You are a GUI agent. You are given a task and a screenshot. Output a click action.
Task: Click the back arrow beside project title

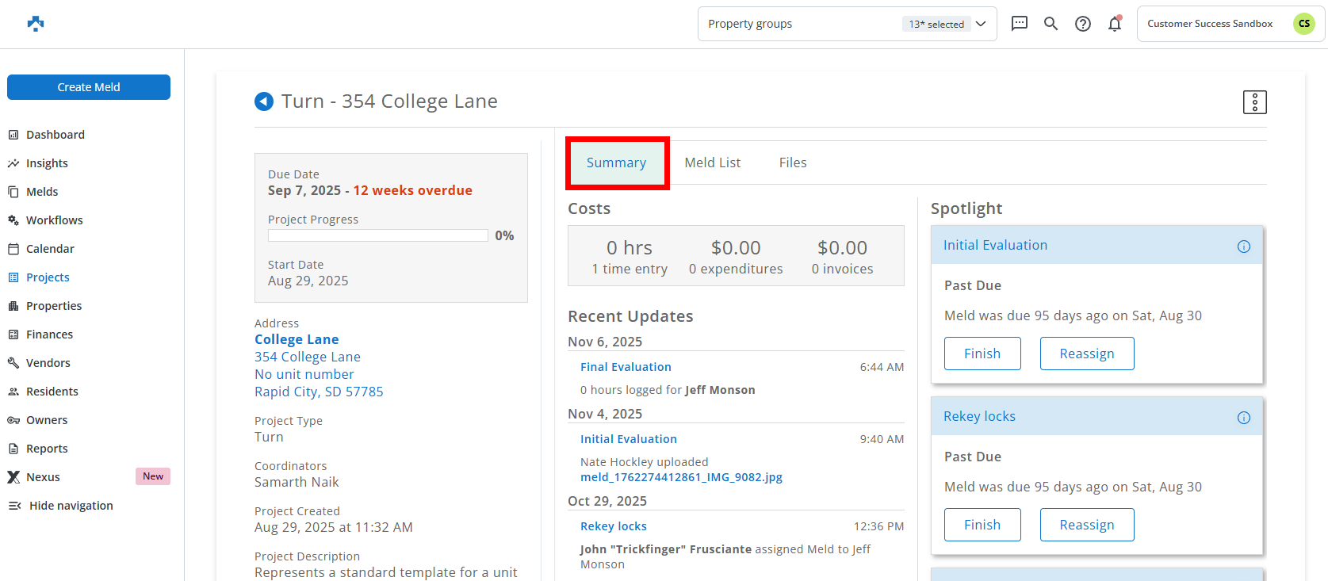263,101
